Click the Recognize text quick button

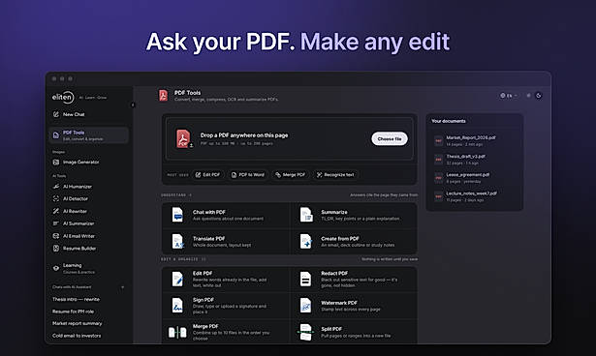[335, 174]
